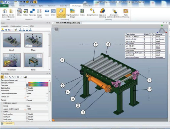The height and width of the screenshot is (129, 170).
Task: Open the Textures workshop
Action: [32, 12]
